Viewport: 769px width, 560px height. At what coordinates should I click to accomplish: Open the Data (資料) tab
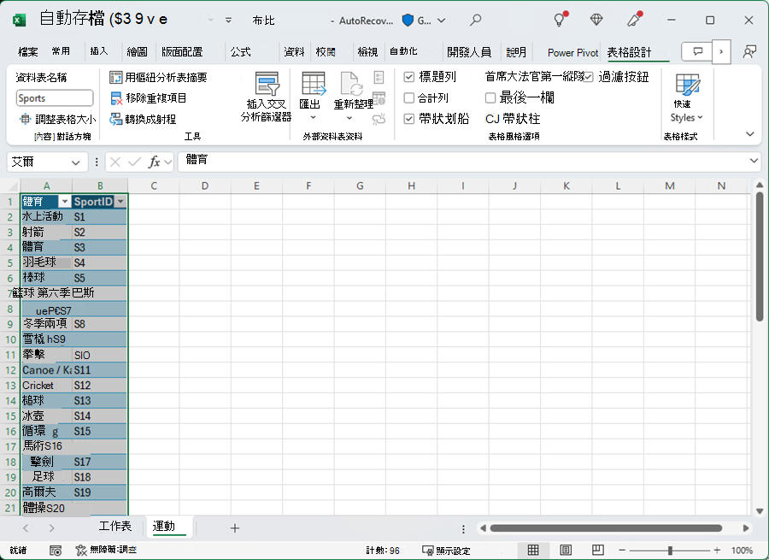[294, 52]
